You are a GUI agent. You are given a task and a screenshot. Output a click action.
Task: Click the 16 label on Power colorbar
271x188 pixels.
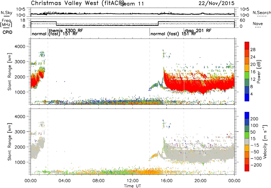pyautogui.click(x=253, y=72)
